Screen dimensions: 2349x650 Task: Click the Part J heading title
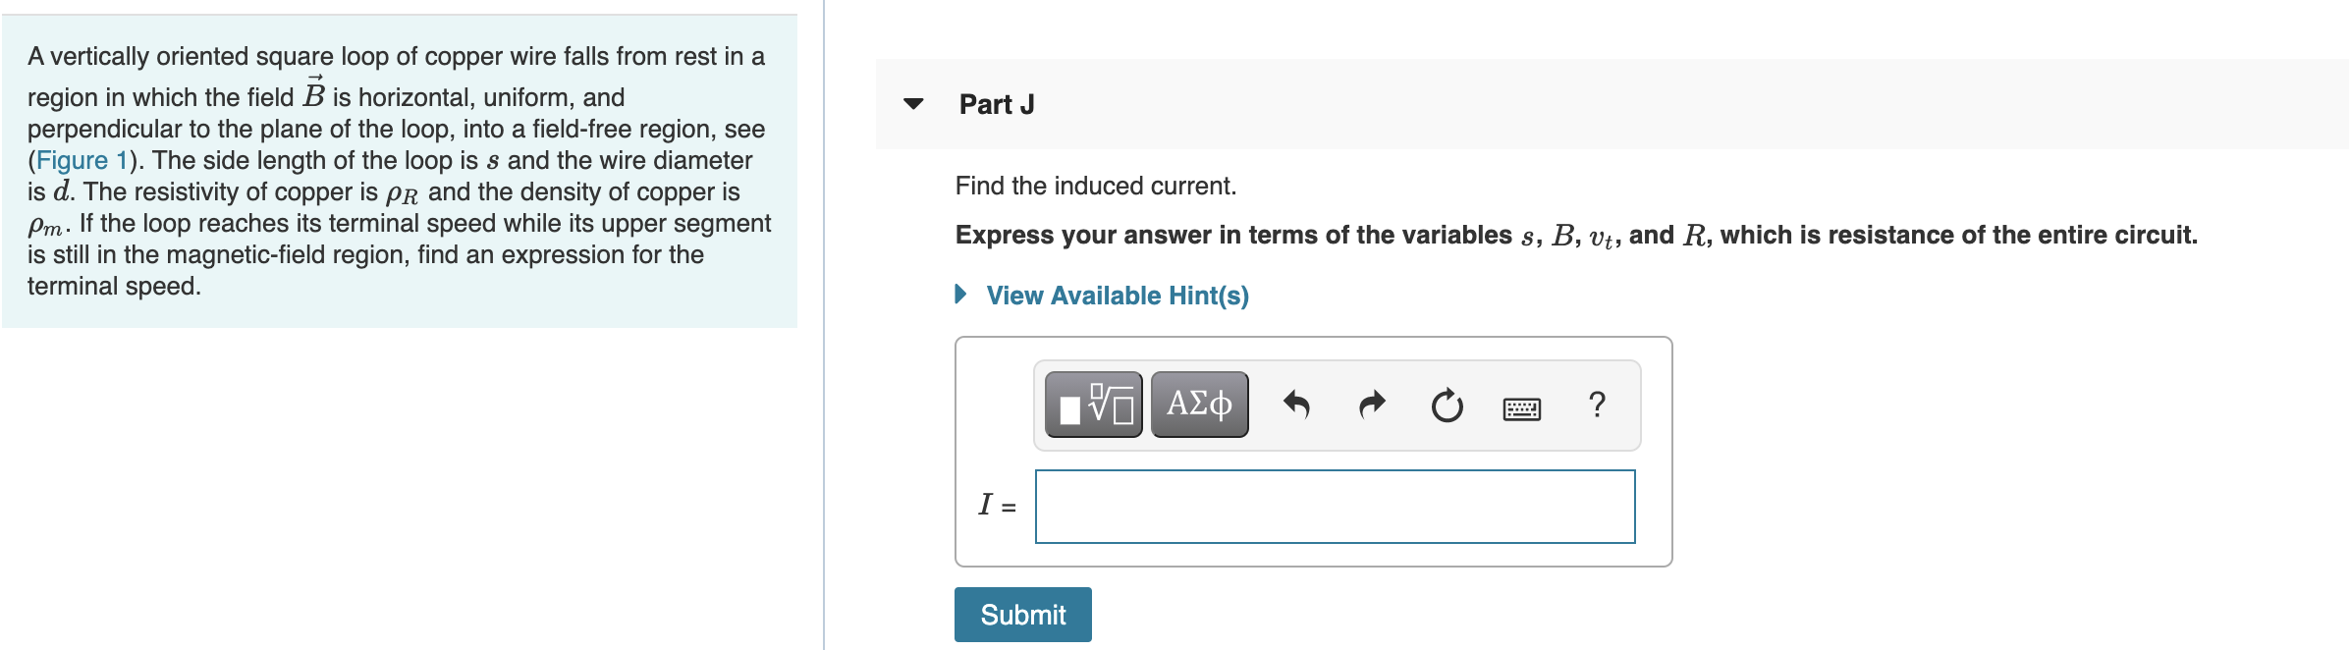996,104
